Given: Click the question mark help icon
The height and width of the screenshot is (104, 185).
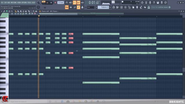Looking at the screenshot, I should [154, 3].
